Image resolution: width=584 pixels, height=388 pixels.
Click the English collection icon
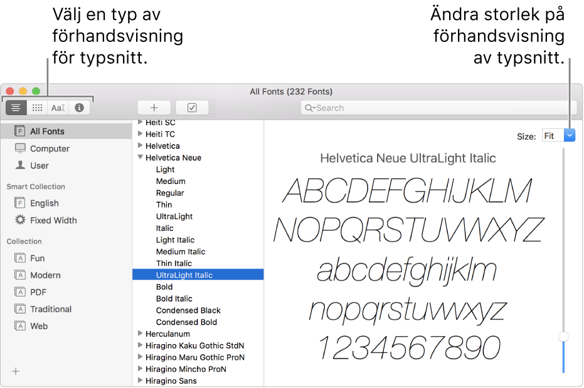point(19,203)
